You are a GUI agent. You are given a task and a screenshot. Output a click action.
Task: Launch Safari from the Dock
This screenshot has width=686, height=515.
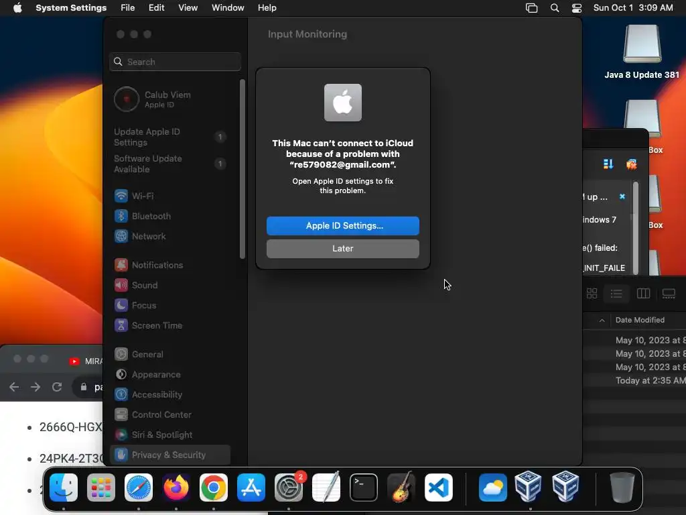click(x=139, y=488)
